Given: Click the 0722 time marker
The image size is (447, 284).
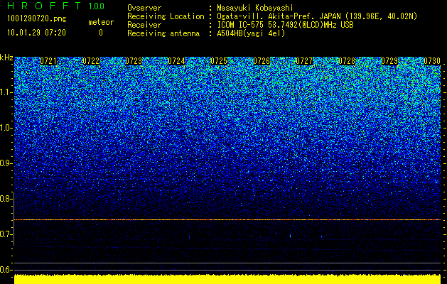Looking at the screenshot, I should point(91,61).
